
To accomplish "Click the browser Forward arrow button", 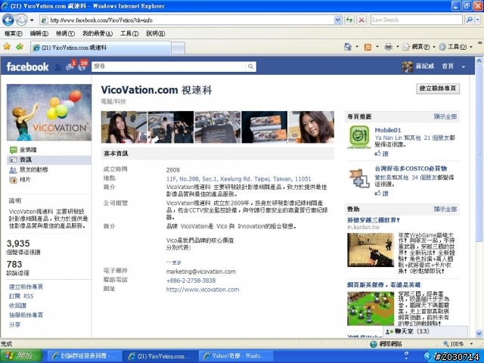I will (x=21, y=20).
